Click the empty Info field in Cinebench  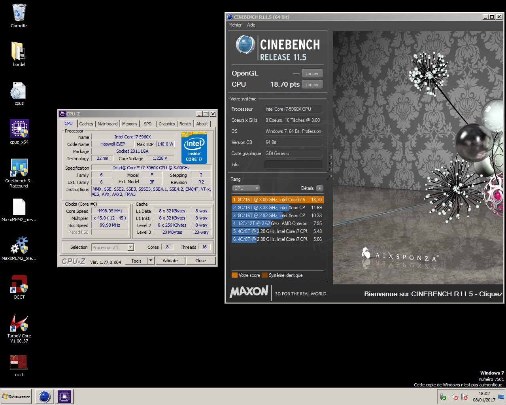tap(293, 165)
